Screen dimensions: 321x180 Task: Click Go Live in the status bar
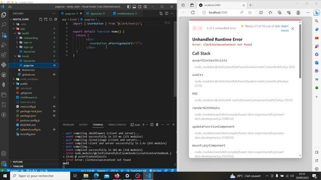point(155,170)
